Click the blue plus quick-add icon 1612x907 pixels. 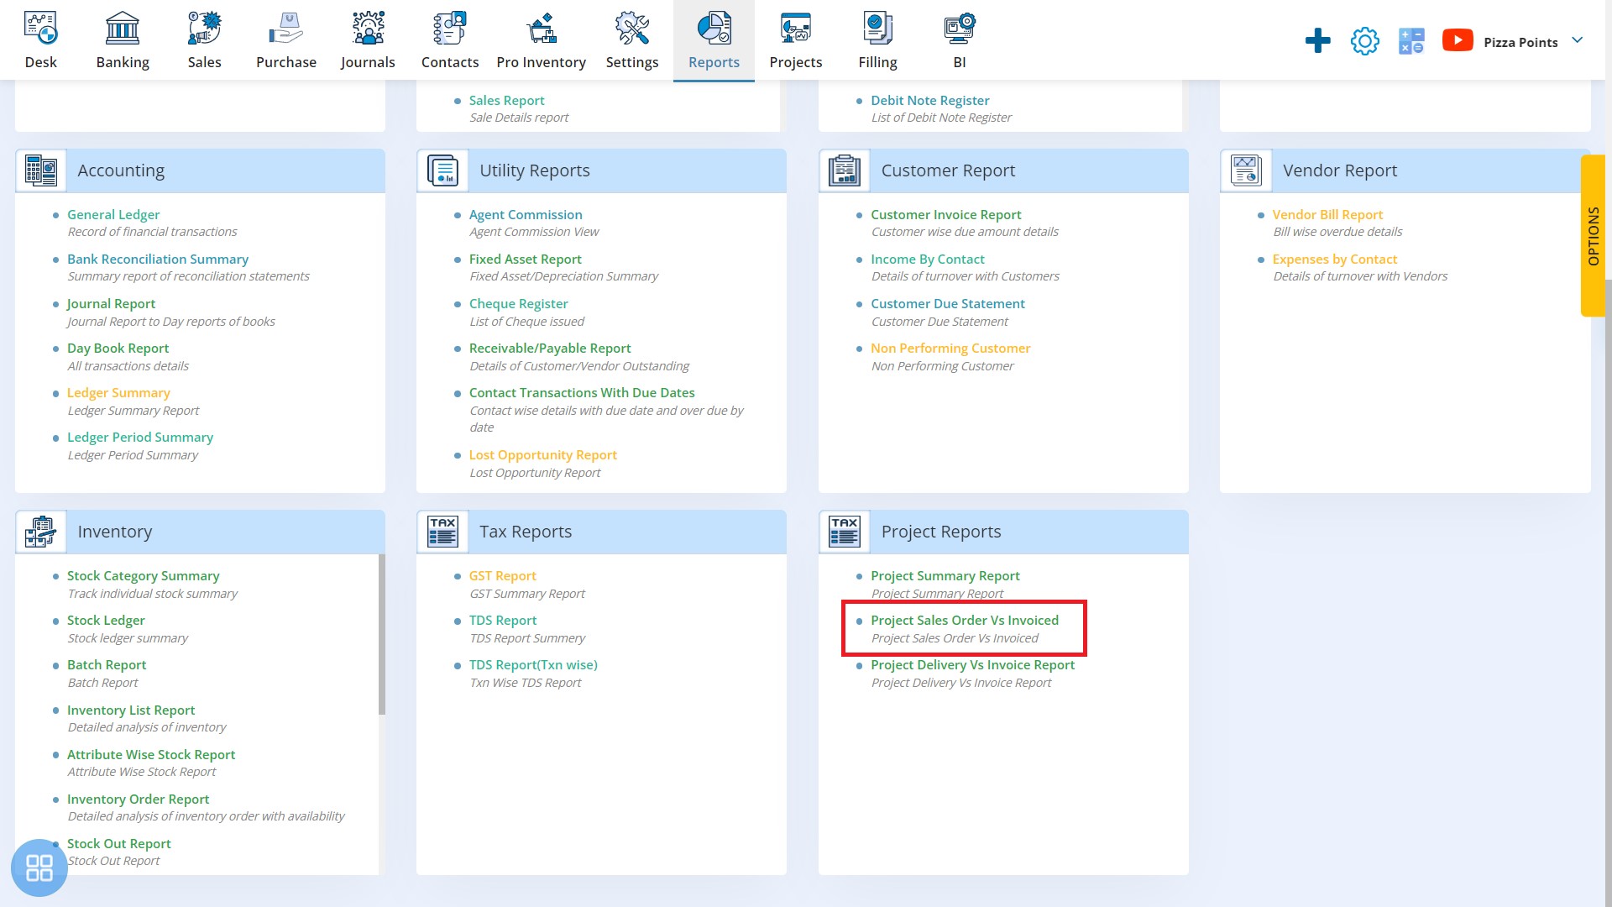click(1317, 41)
